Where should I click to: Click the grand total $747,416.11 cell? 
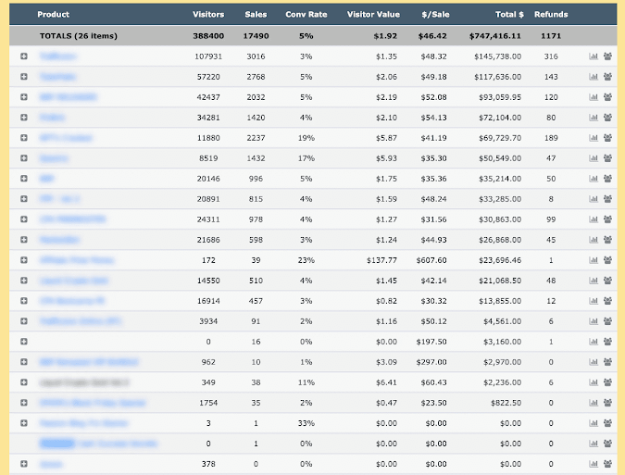pos(495,36)
